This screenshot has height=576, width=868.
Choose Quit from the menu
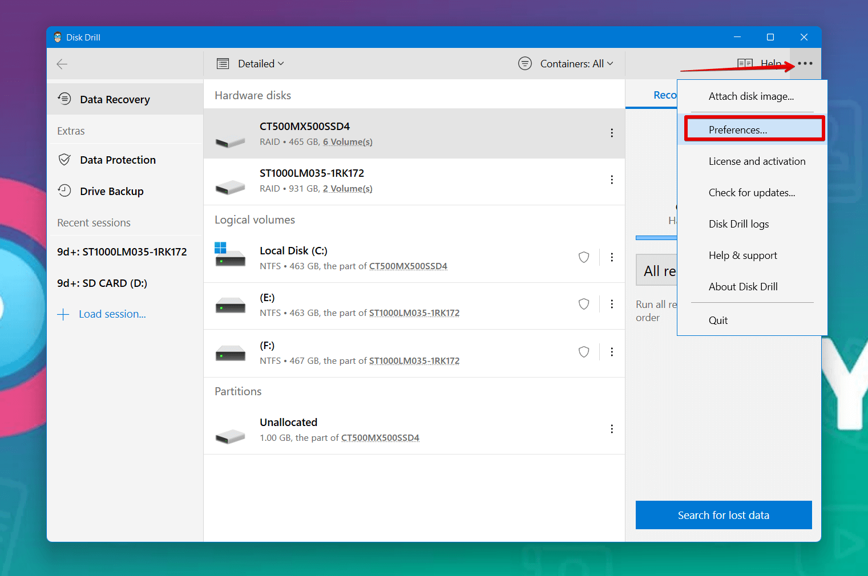tap(752, 321)
